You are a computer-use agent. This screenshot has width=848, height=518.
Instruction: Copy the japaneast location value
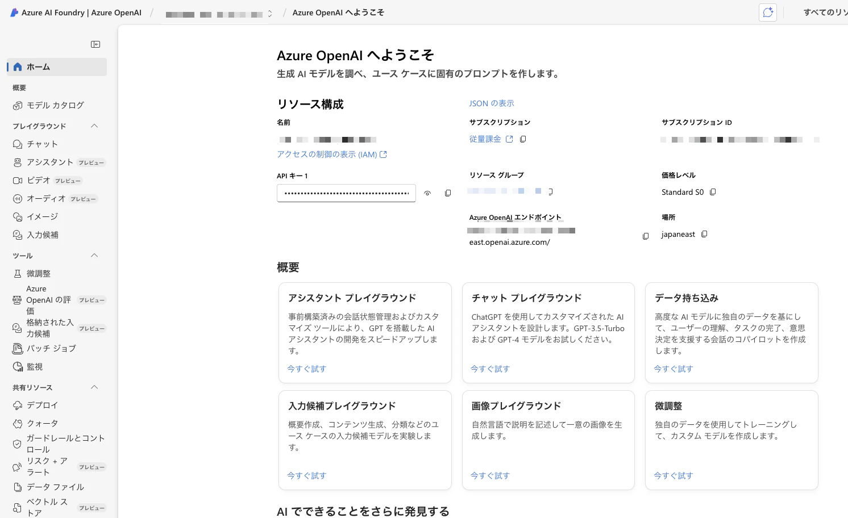pyautogui.click(x=704, y=234)
